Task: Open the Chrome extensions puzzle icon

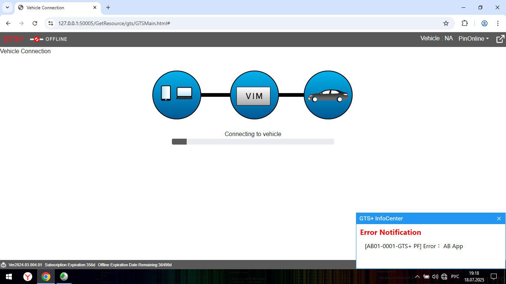Action: click(x=465, y=23)
